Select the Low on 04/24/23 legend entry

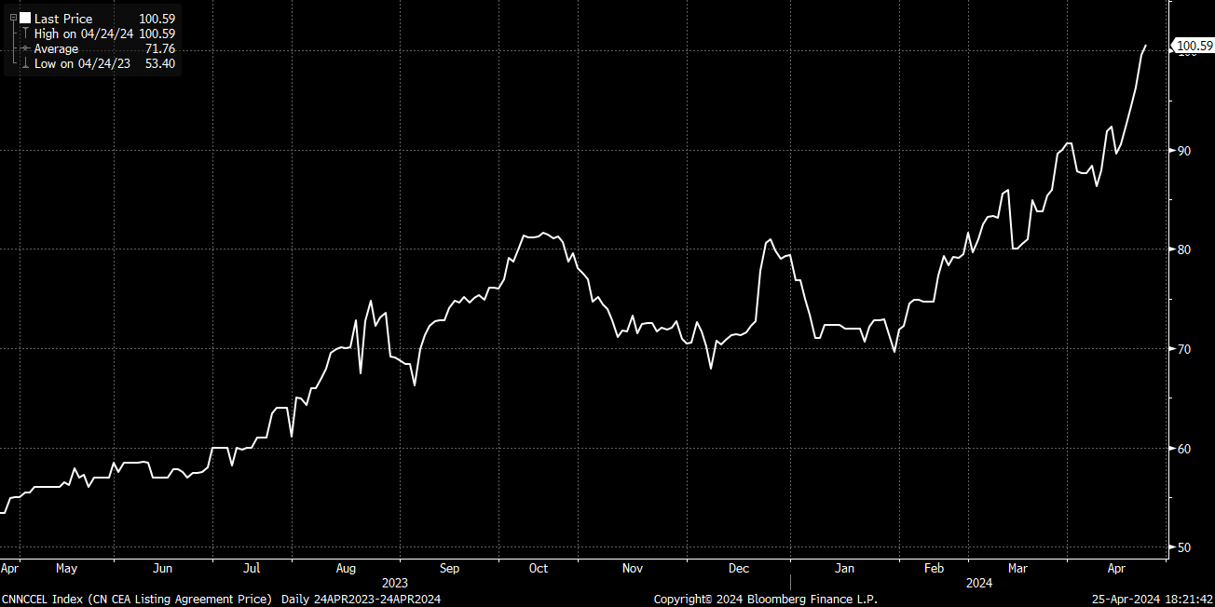[82, 63]
